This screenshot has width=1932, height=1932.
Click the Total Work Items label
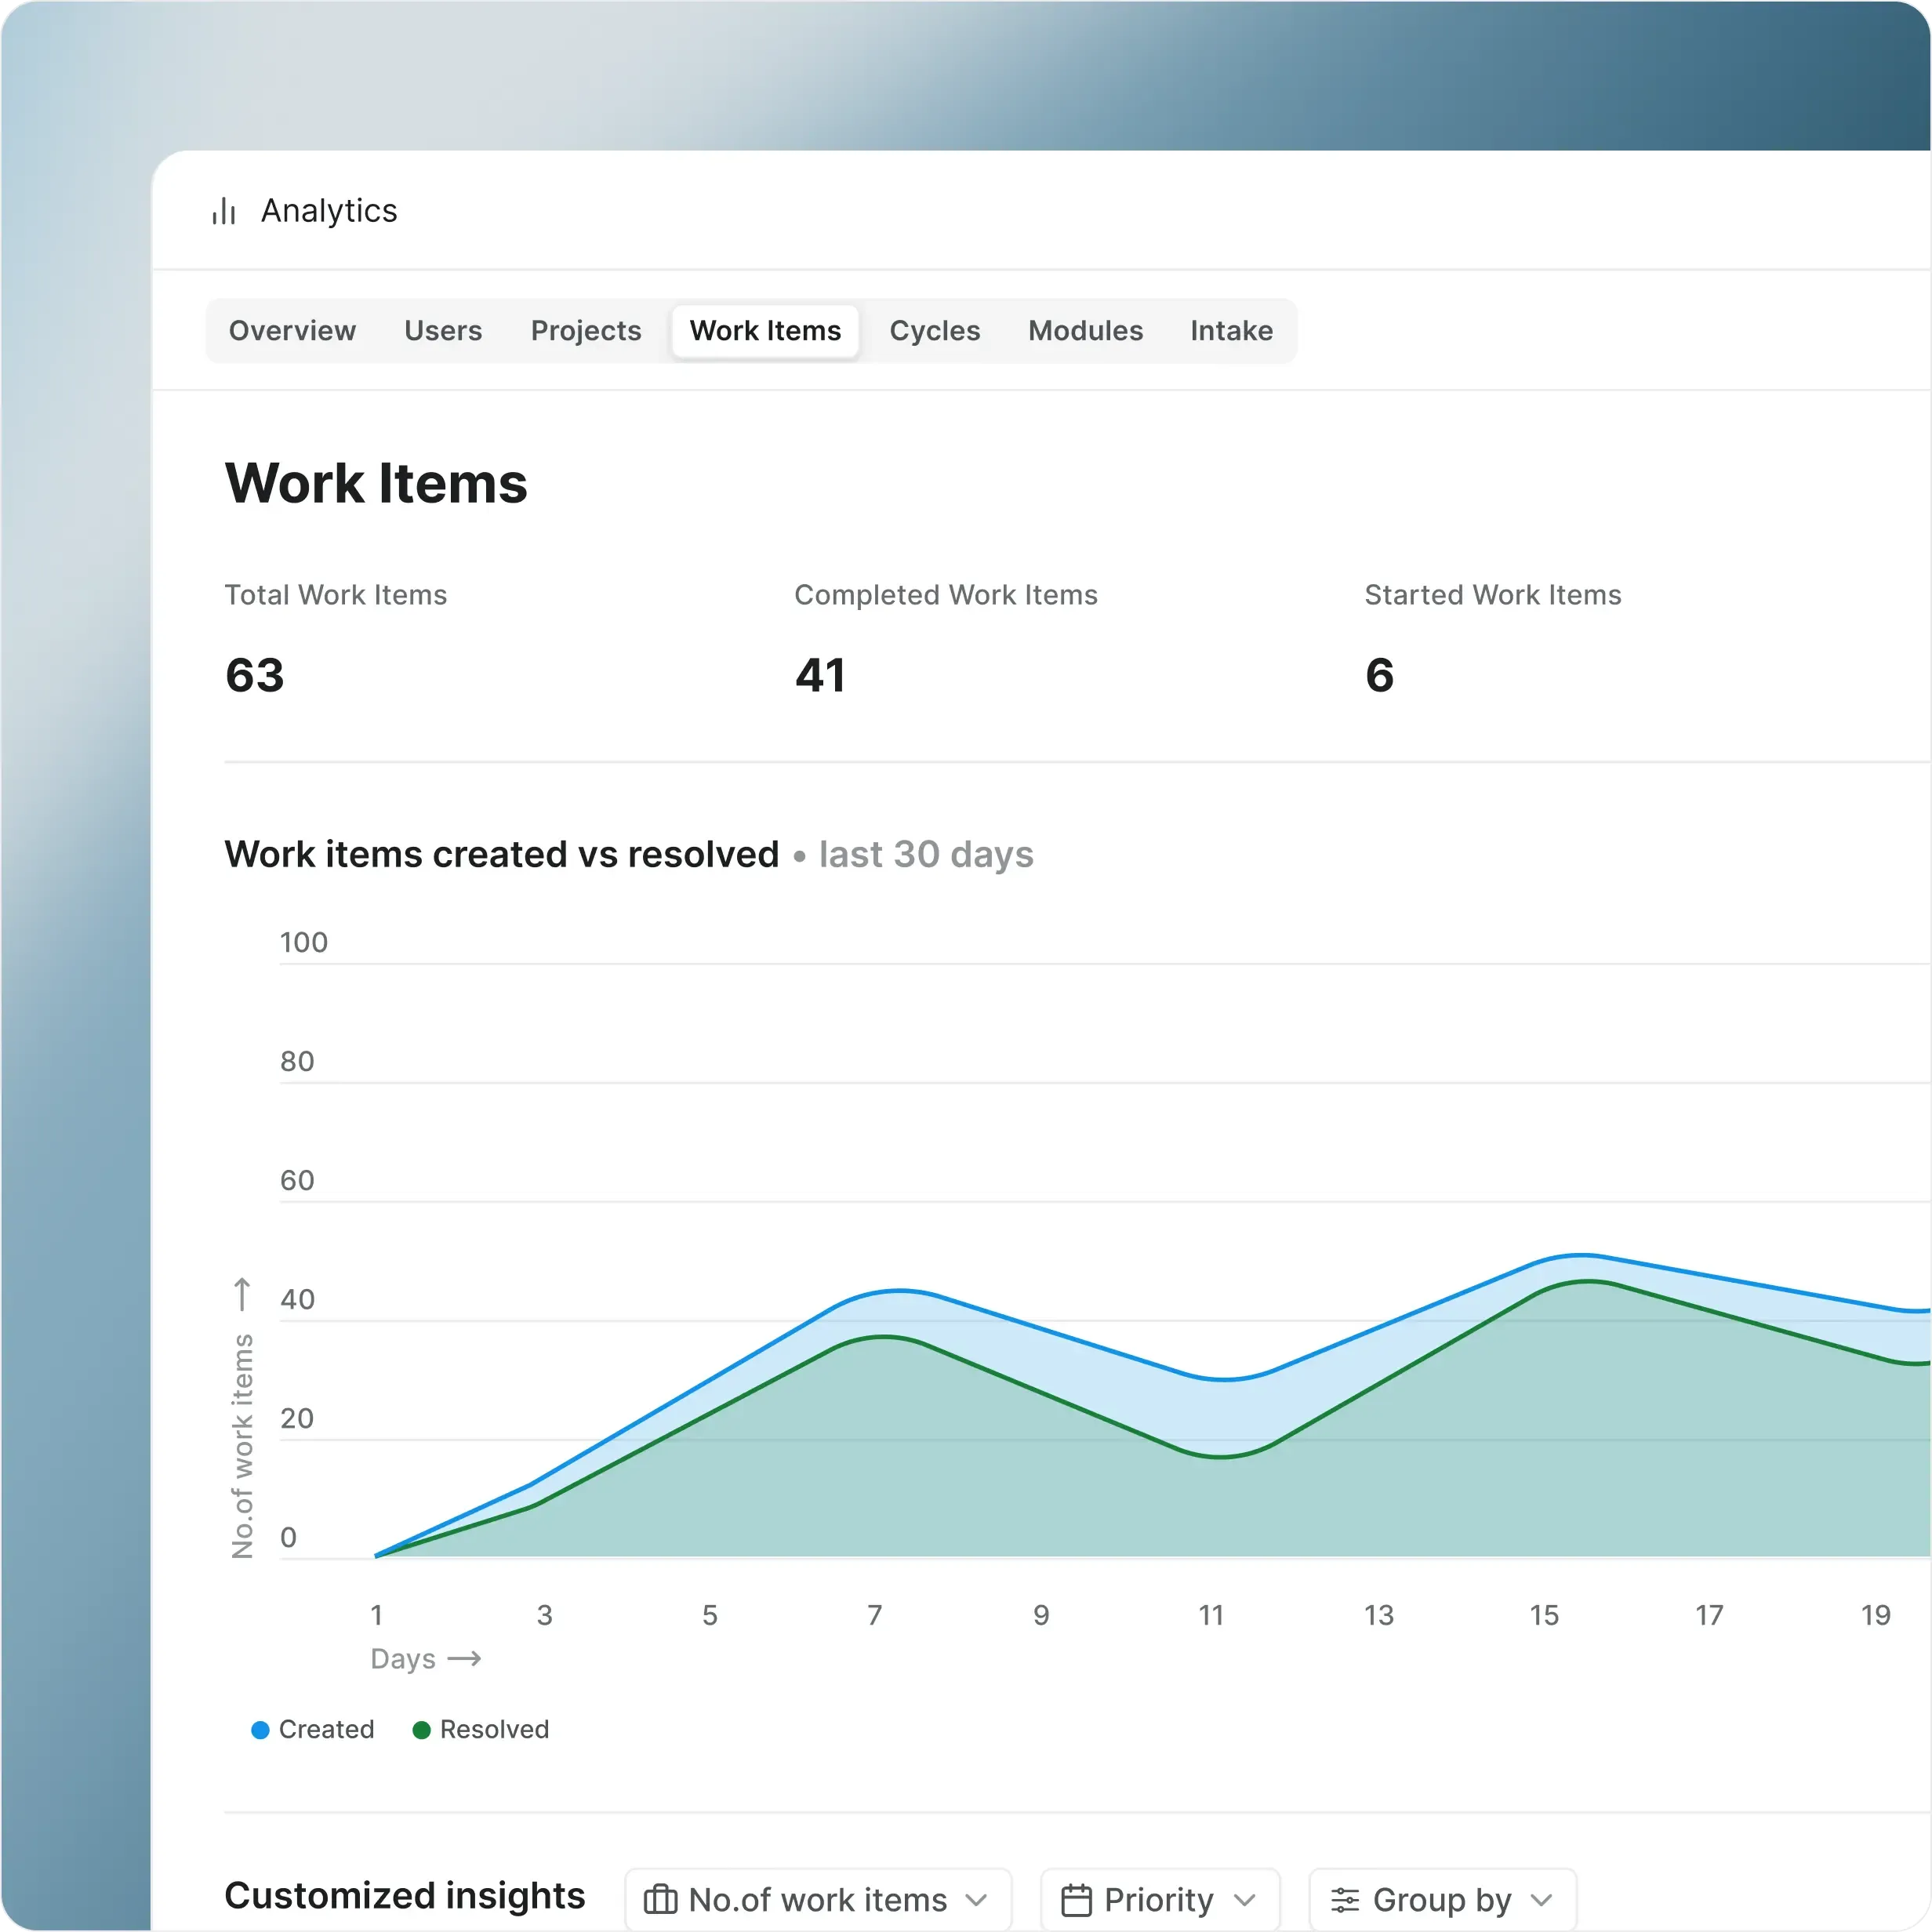(336, 595)
